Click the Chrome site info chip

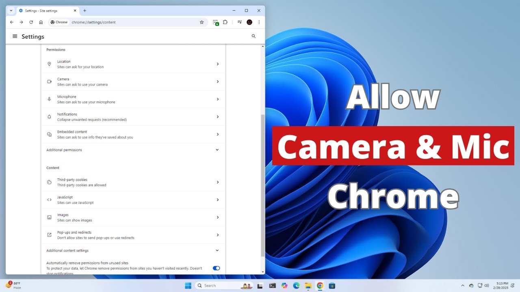[x=59, y=22]
